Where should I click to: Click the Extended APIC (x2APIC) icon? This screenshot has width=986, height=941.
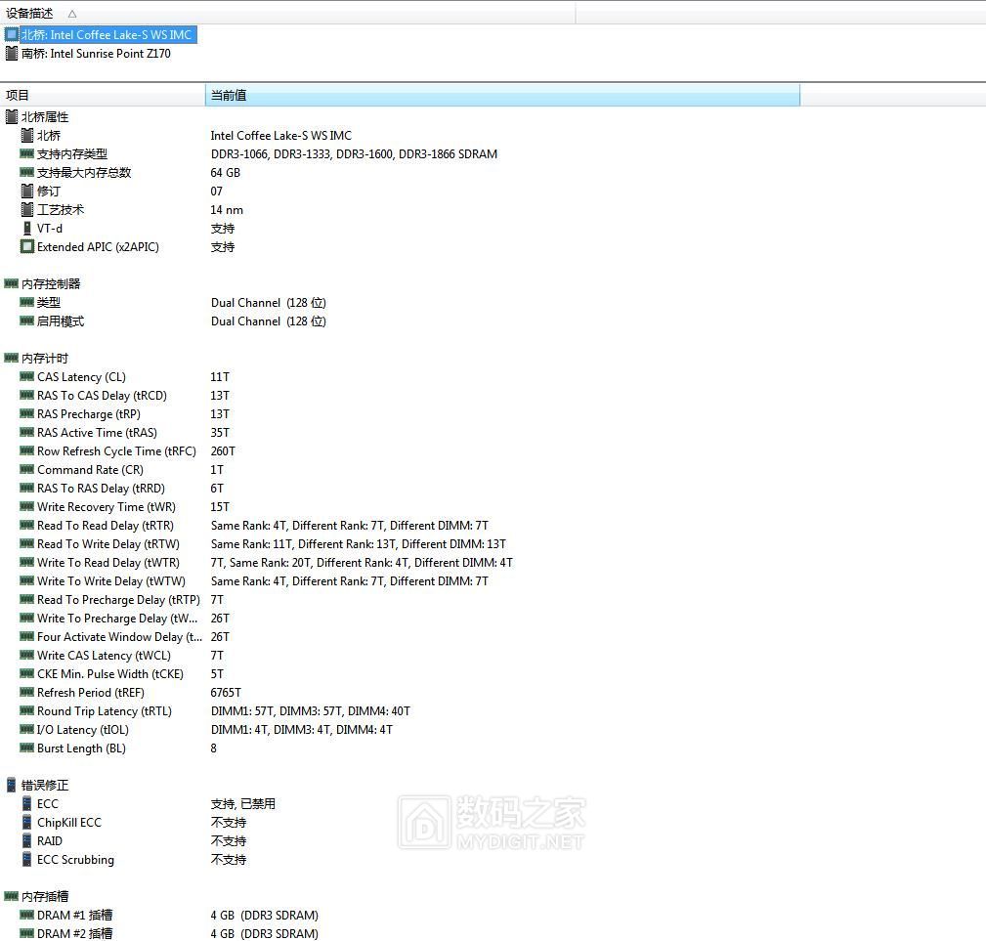point(26,246)
